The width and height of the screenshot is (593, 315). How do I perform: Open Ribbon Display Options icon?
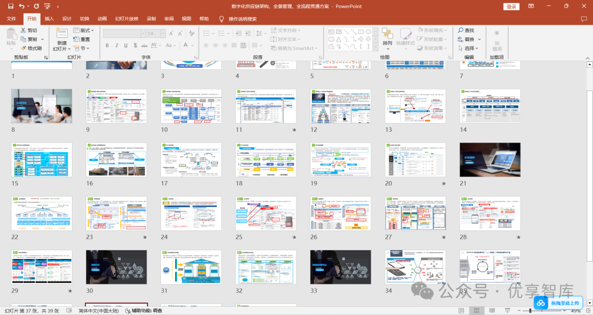[x=531, y=6]
